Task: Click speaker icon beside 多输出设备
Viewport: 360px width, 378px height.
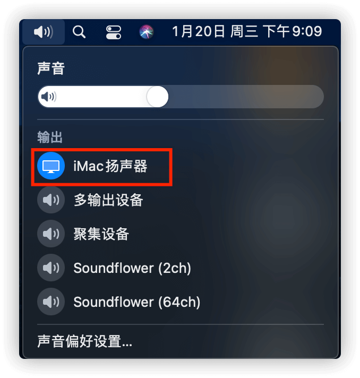Action: 51,200
